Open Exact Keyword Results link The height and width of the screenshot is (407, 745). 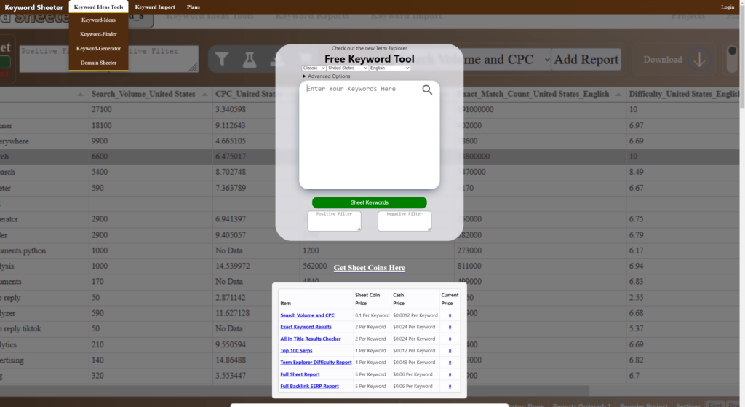click(x=306, y=327)
